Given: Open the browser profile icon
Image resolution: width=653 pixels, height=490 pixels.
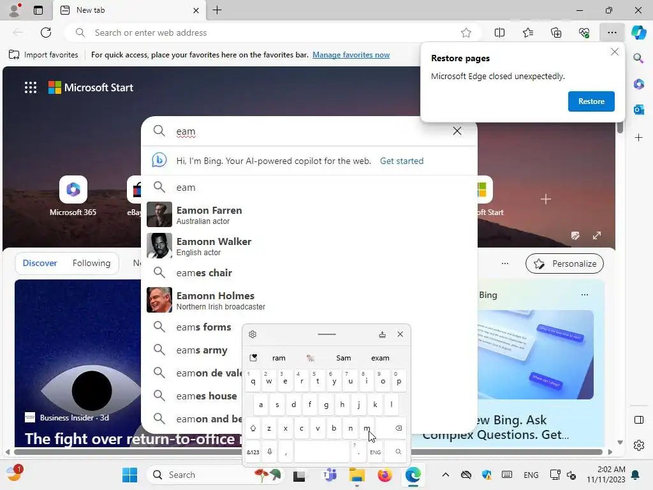Looking at the screenshot, I should (x=15, y=10).
